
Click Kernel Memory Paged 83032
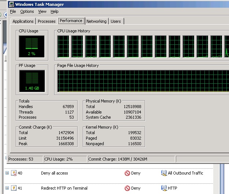click(136, 138)
